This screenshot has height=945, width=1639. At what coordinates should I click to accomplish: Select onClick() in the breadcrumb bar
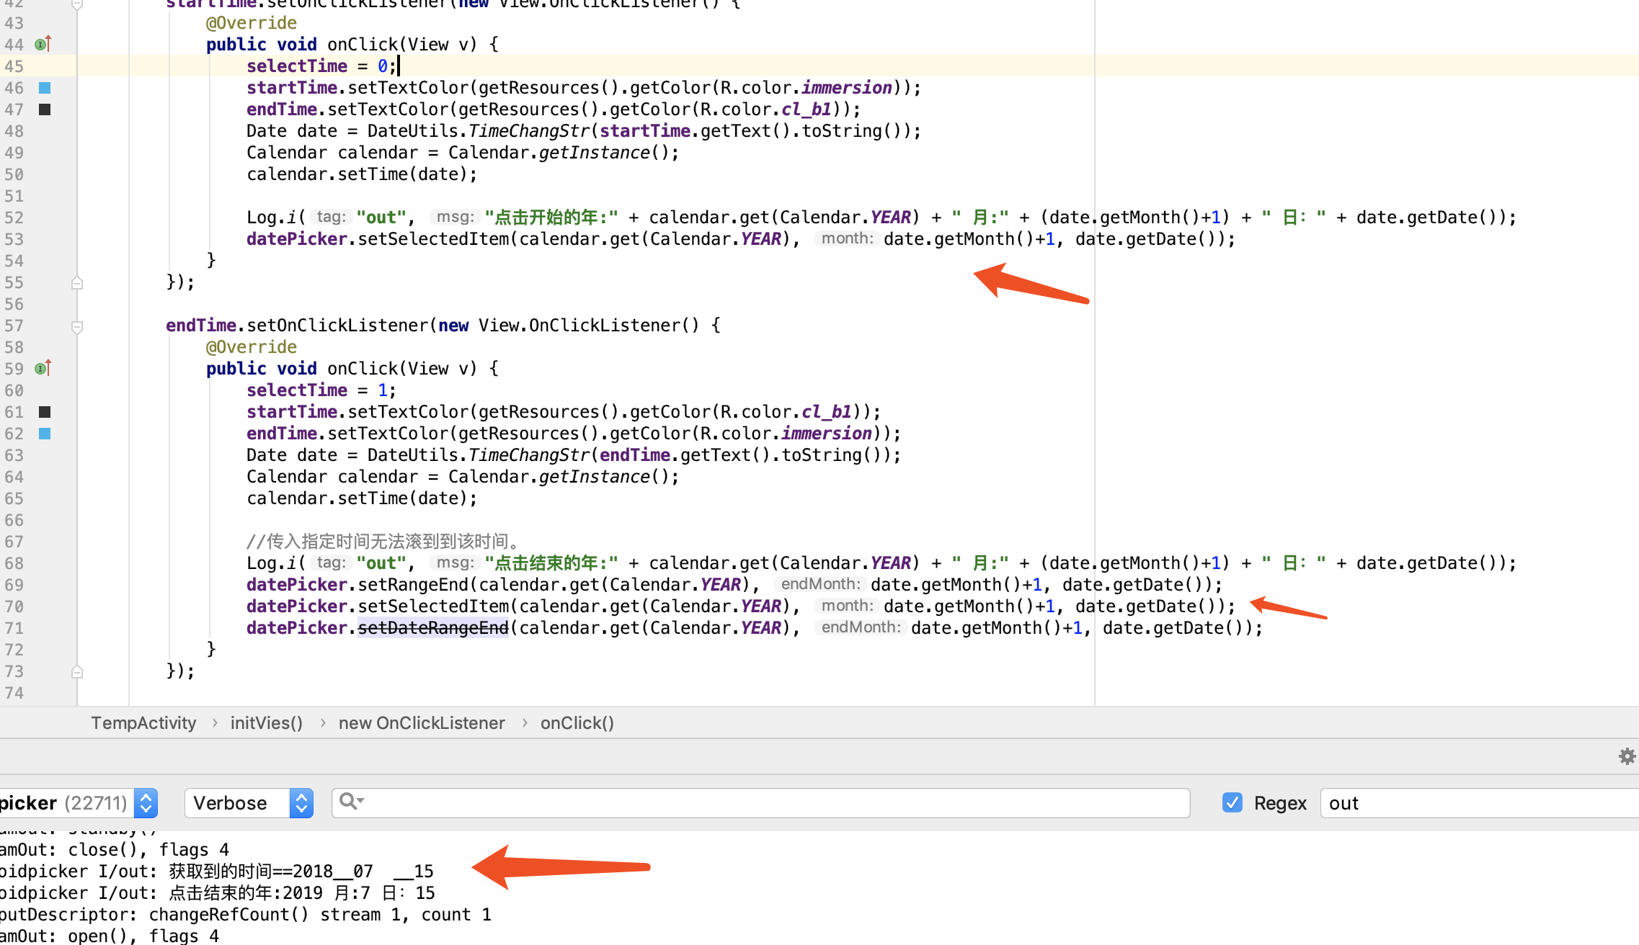click(577, 723)
